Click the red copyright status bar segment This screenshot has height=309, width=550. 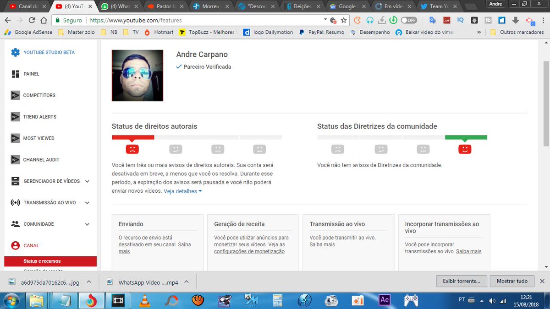point(133,137)
